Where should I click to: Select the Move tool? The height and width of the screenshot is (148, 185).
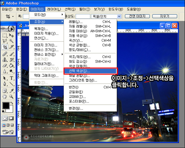[x=11, y=35]
